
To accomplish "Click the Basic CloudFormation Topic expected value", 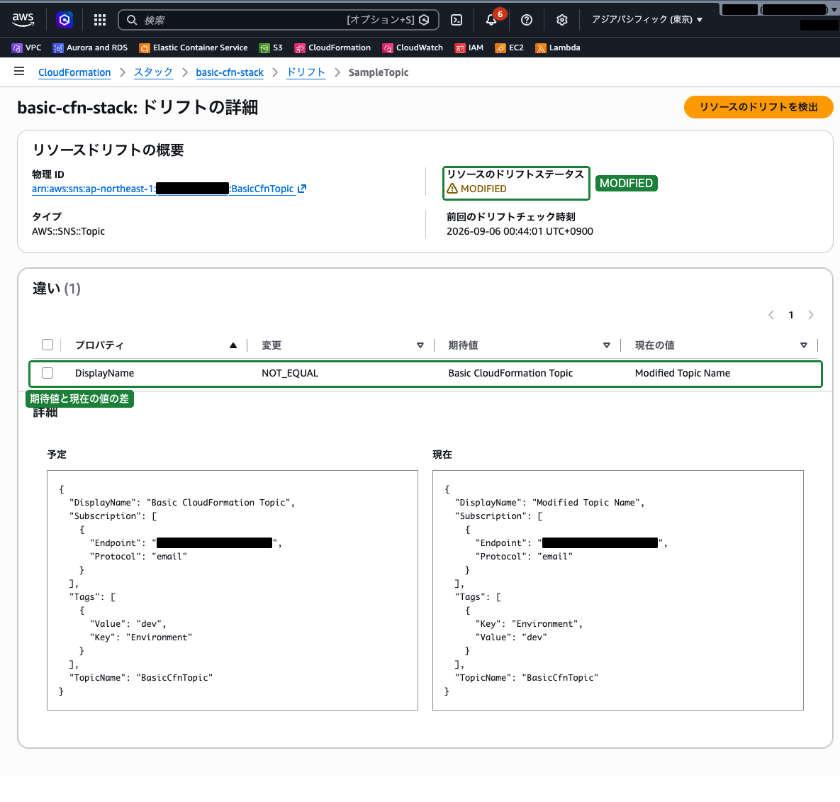I will pos(510,373).
